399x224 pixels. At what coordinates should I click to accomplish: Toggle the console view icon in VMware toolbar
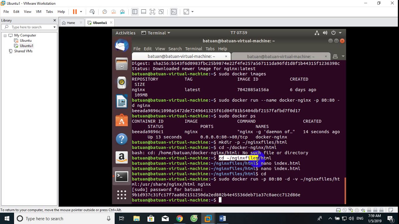174,12
